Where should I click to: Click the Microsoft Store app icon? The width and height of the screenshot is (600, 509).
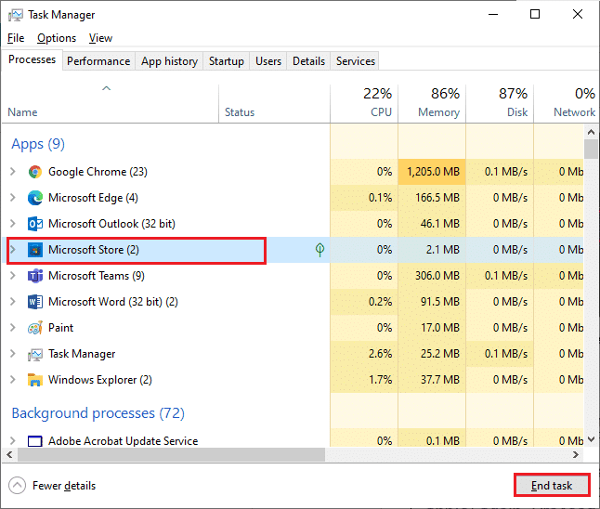tap(34, 250)
